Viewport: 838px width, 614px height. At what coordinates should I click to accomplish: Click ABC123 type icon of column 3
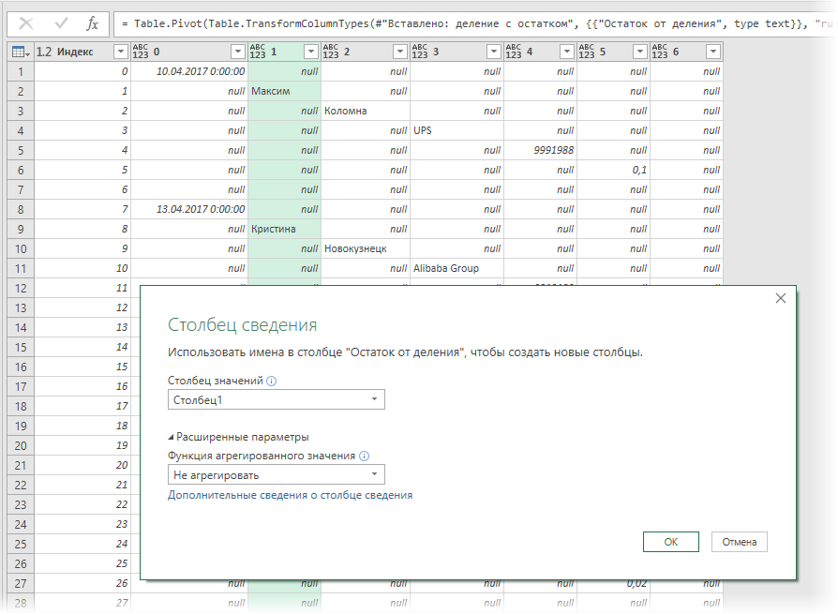[x=420, y=52]
